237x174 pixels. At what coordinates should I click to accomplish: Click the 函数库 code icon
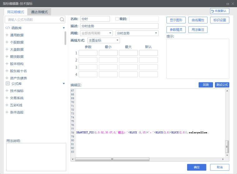(7, 28)
